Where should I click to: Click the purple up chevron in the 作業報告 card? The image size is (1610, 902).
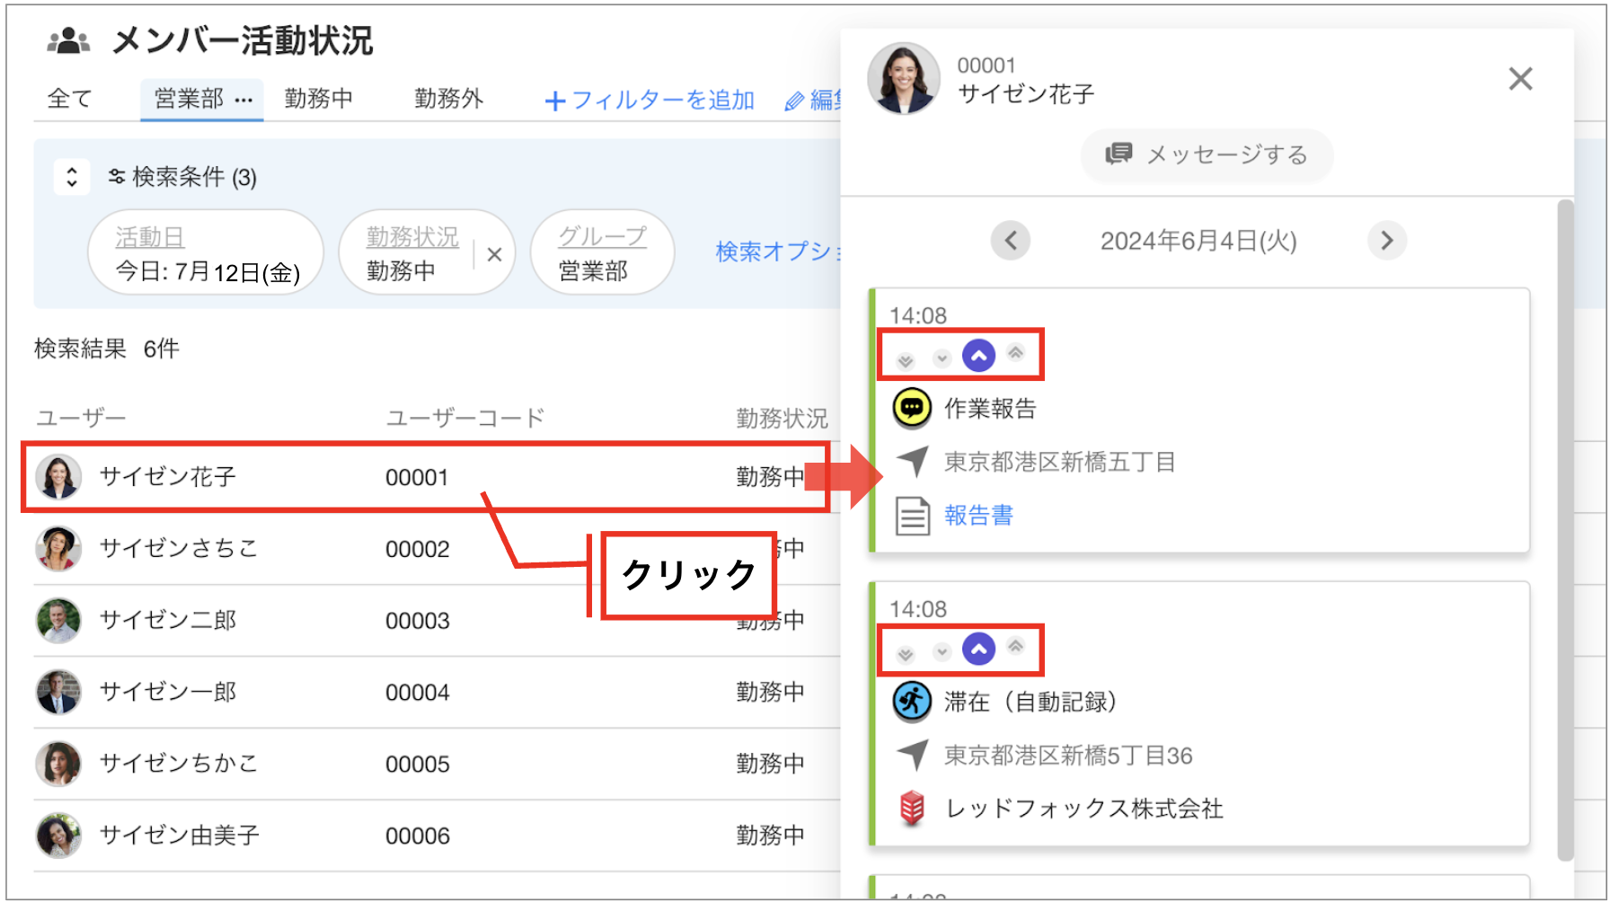coord(978,356)
